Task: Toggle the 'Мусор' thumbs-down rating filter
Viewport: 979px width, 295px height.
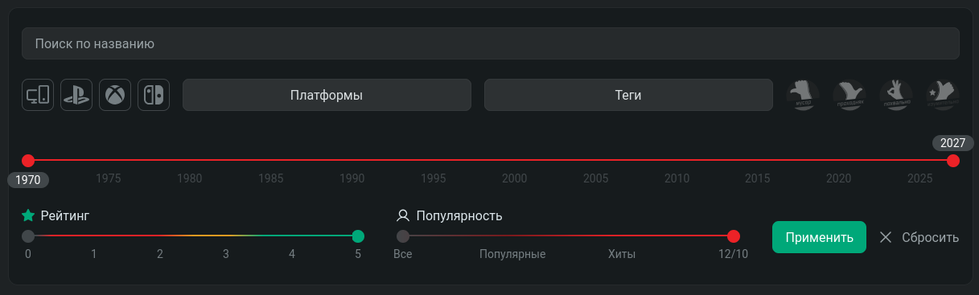Action: click(802, 95)
